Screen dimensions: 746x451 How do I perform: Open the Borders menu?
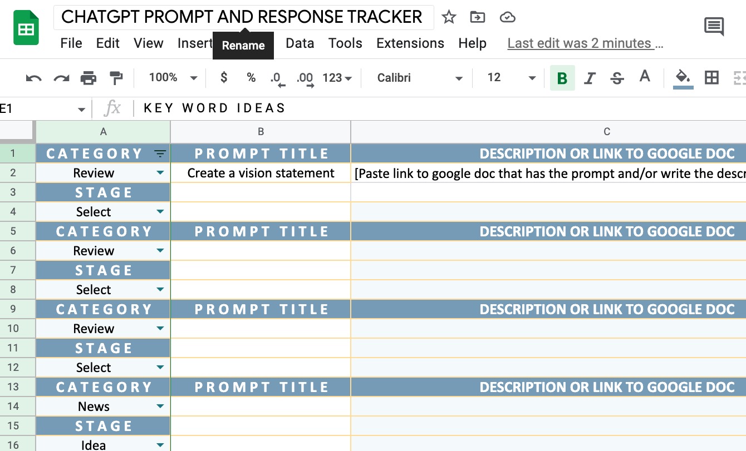point(711,77)
